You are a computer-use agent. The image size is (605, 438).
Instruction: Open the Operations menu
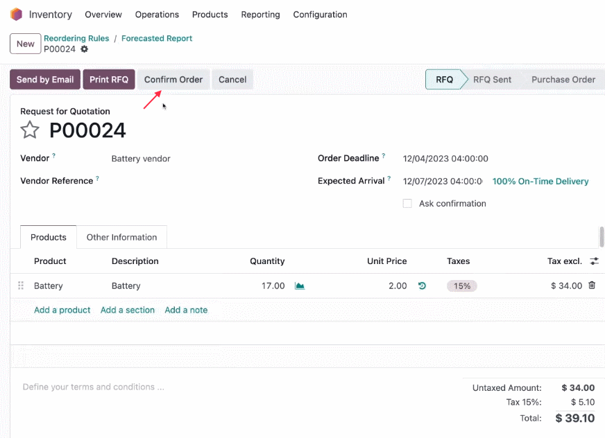(x=157, y=15)
